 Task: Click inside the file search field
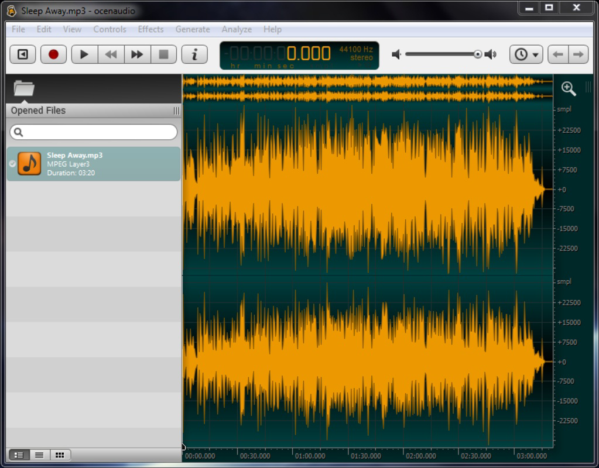pyautogui.click(x=93, y=132)
